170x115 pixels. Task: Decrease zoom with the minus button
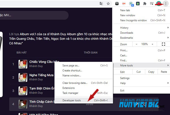(x=137, y=44)
